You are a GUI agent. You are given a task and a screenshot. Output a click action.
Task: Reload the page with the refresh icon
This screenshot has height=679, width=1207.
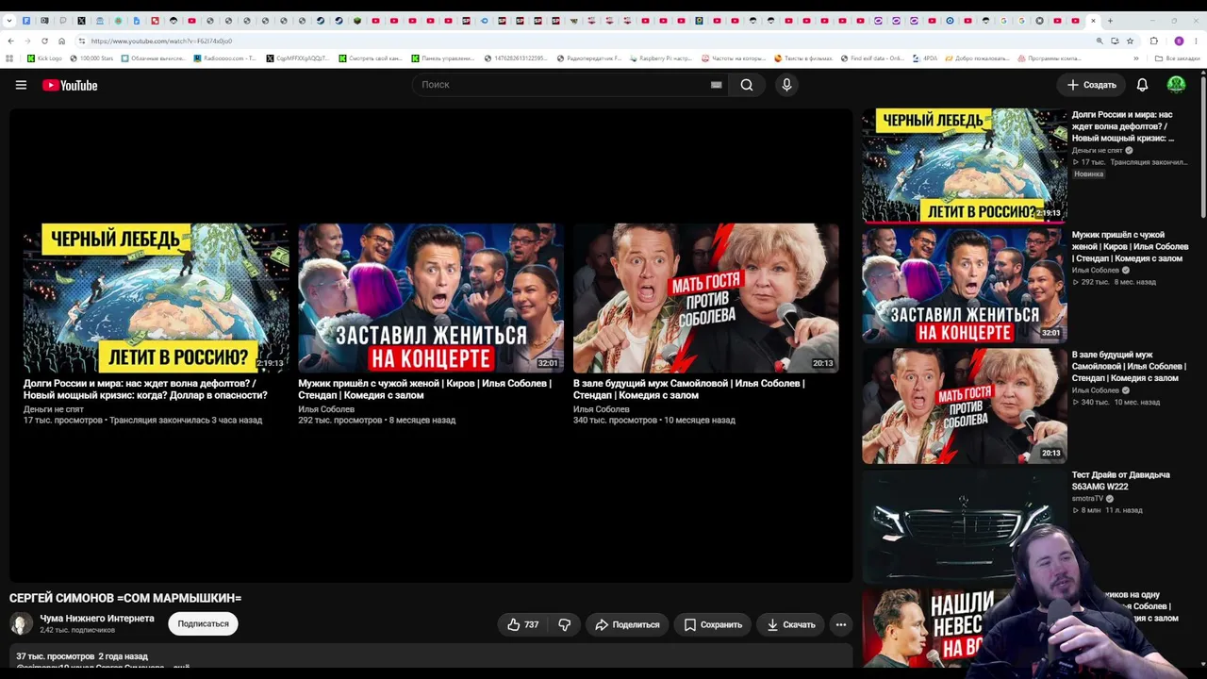pos(44,41)
